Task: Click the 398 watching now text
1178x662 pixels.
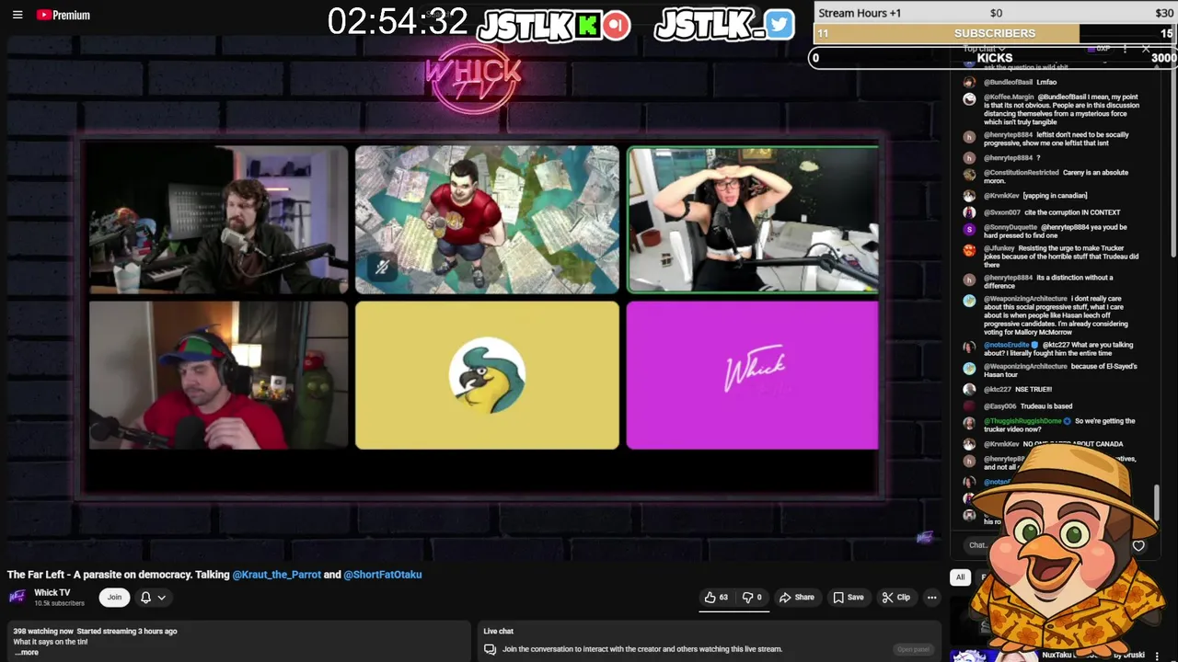Action: tap(43, 632)
